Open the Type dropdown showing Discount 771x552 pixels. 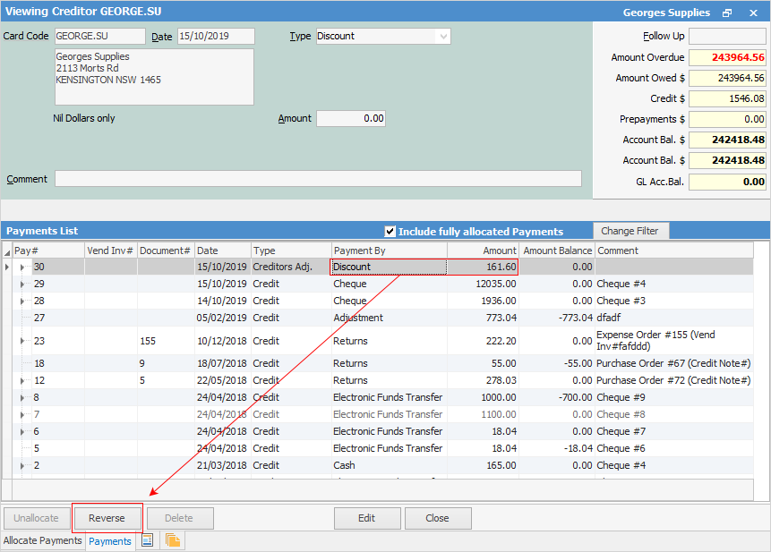tap(442, 36)
